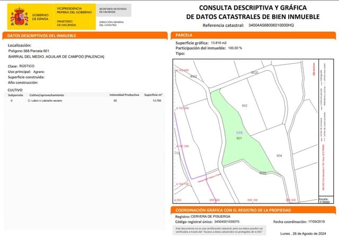Click the subparcela value 0 in the table
339x239 pixels.
pos(12,100)
